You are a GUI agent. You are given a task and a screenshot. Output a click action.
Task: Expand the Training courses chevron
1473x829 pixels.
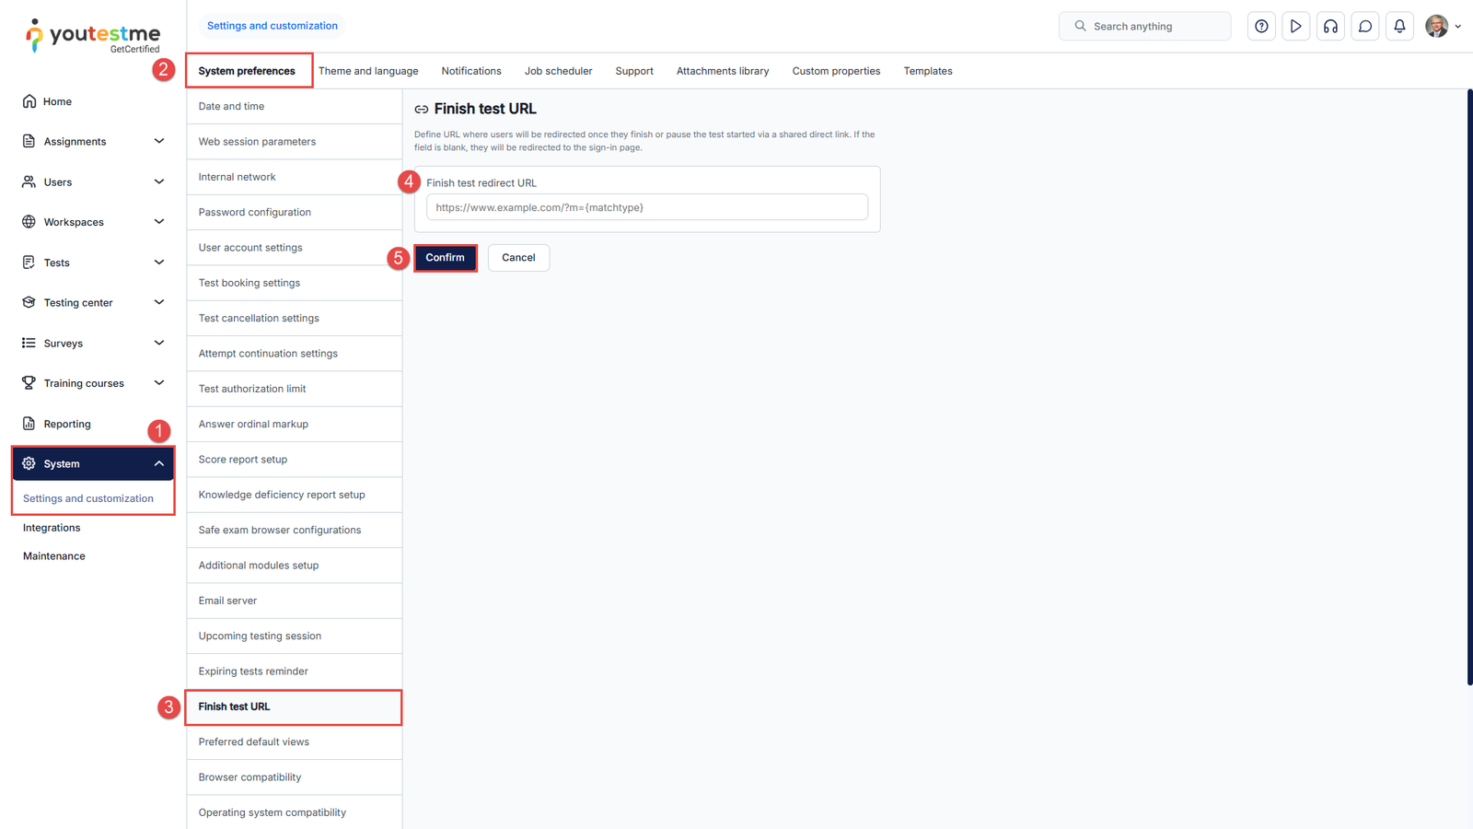tap(158, 383)
